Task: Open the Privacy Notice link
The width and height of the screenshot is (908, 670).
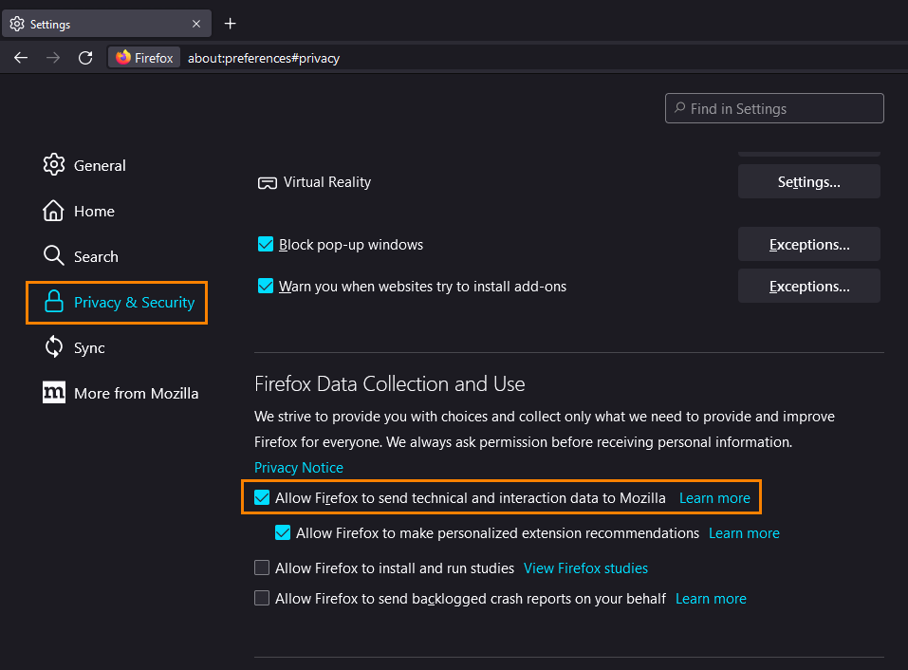Action: point(299,467)
